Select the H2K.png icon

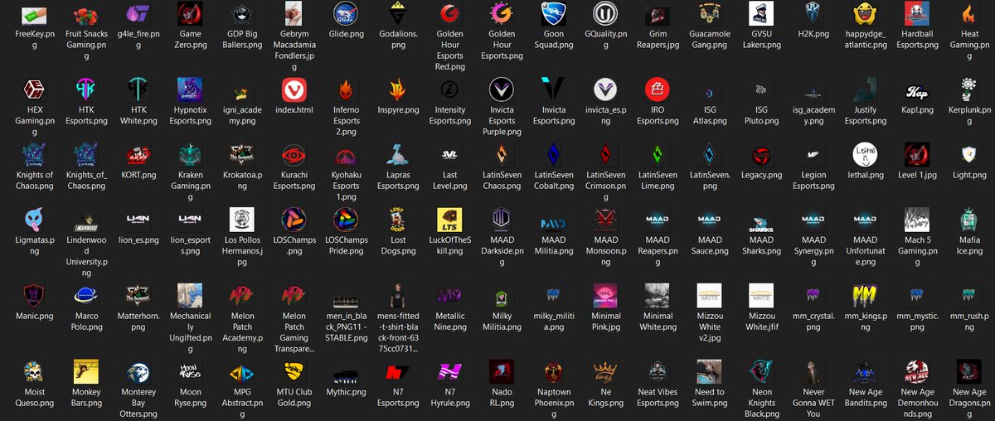[813, 14]
